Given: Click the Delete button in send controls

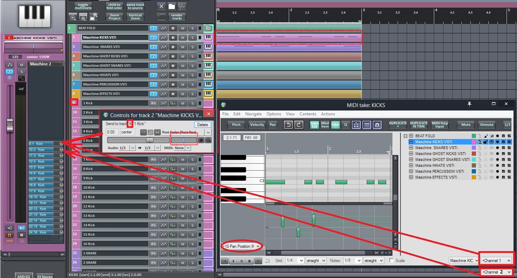Looking at the screenshot, I should coord(202,125).
